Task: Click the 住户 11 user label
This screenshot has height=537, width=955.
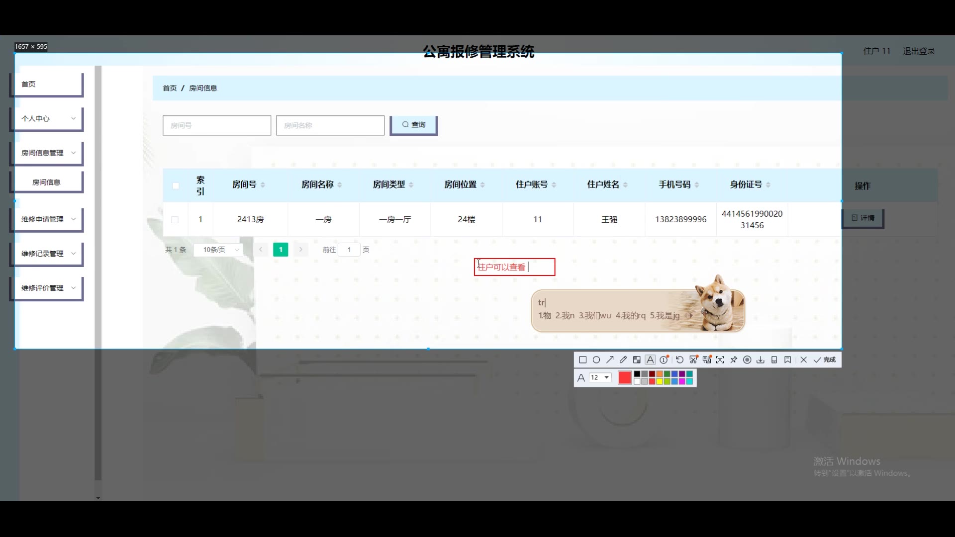Action: (x=877, y=51)
